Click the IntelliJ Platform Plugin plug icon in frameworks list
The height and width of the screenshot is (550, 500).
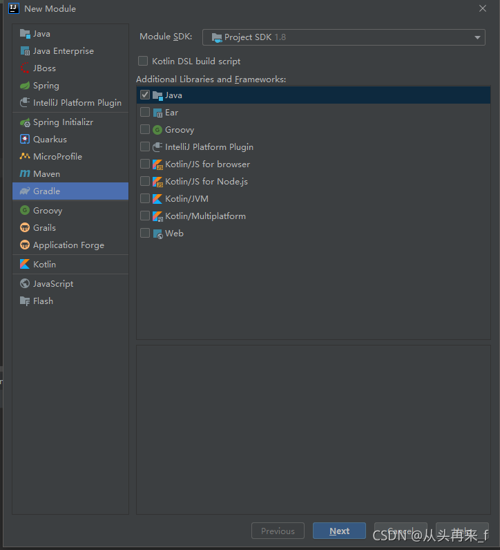157,147
